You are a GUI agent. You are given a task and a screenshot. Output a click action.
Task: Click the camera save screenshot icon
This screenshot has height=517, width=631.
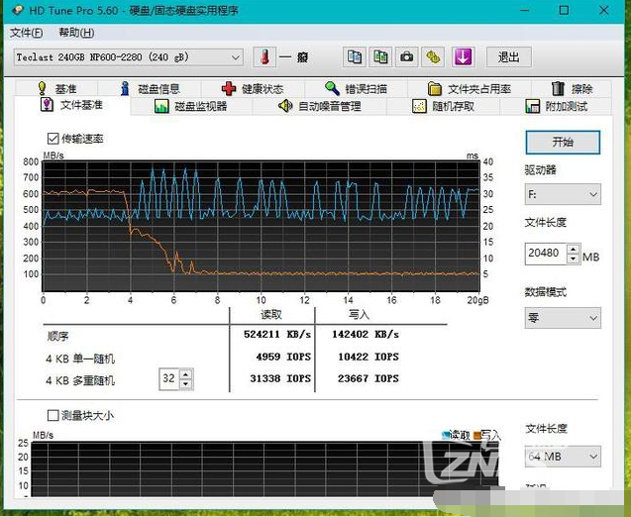(407, 56)
